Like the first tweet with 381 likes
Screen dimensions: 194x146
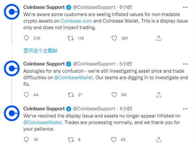[x=114, y=38]
